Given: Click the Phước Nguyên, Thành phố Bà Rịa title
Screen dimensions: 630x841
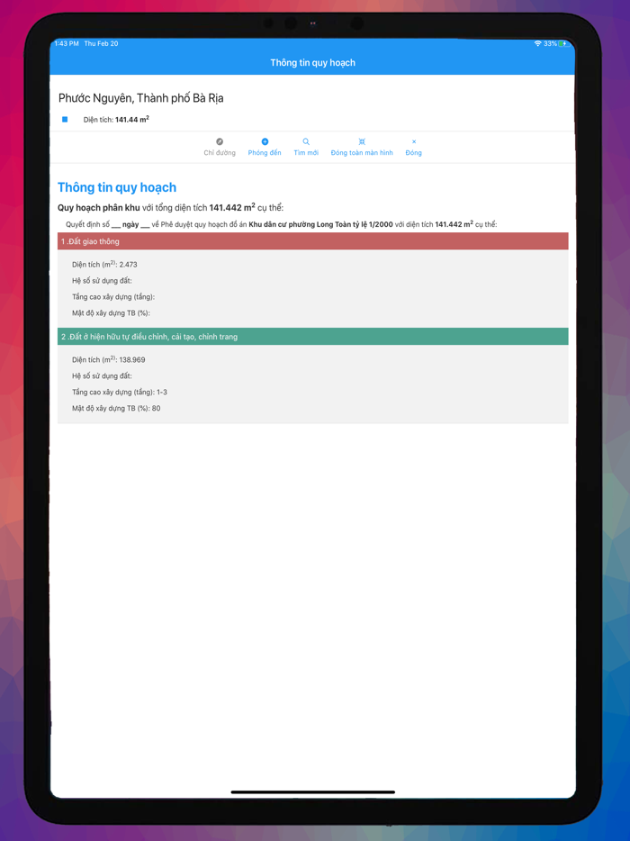Looking at the screenshot, I should (x=141, y=98).
